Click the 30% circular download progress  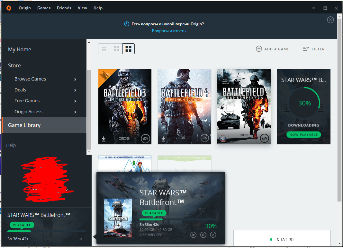click(x=304, y=103)
